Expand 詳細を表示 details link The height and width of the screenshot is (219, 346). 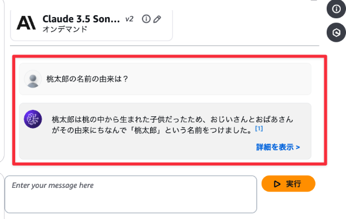click(278, 147)
